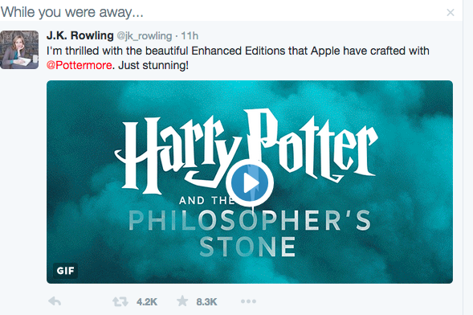Play the Harry Potter GIF

[x=250, y=182]
